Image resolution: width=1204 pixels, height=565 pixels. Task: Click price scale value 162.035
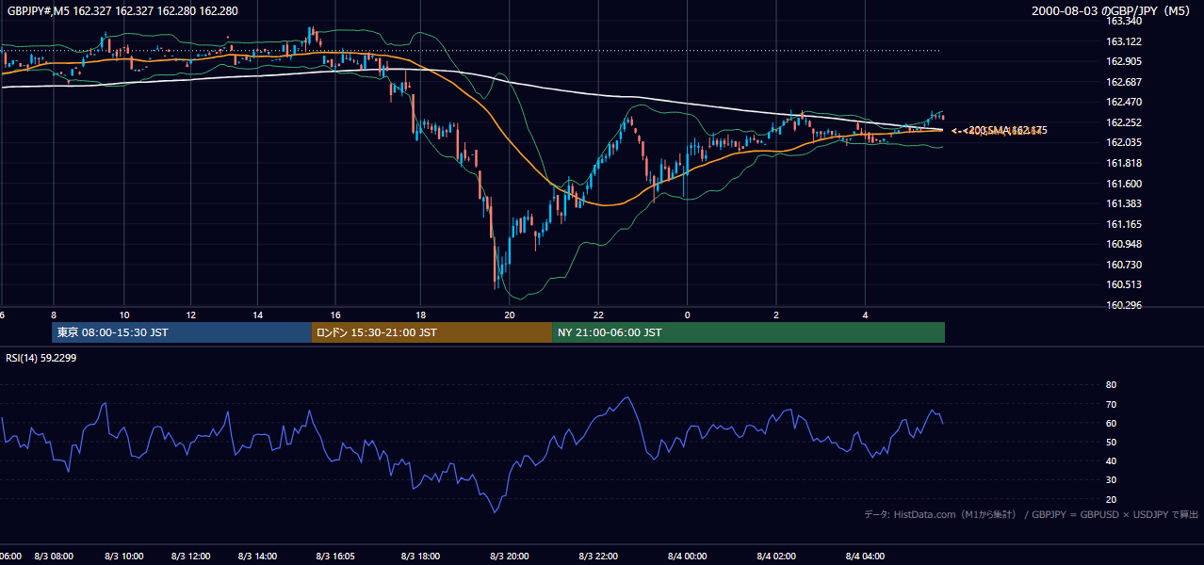point(1123,142)
